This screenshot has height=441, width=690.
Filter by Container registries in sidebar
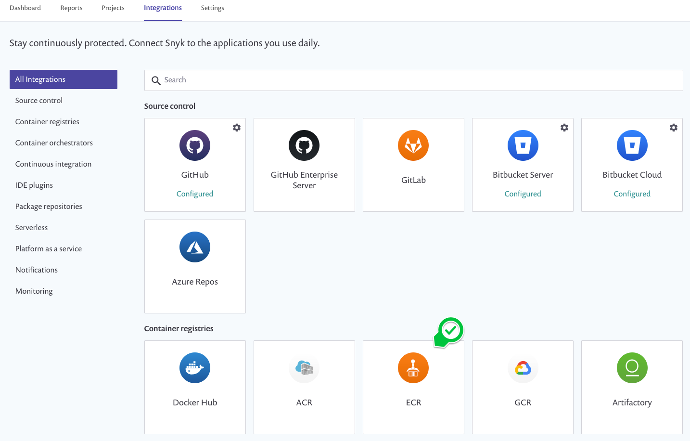(x=47, y=122)
